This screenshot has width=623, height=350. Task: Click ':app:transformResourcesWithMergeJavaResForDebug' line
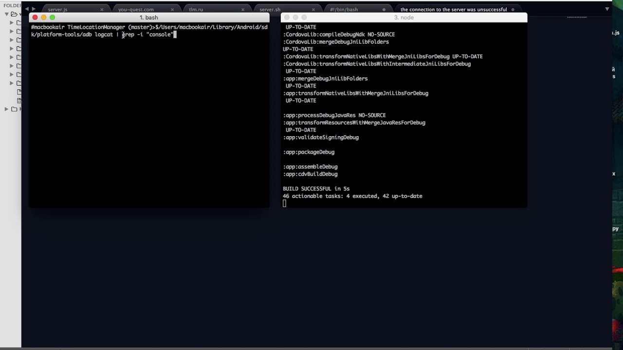point(354,122)
